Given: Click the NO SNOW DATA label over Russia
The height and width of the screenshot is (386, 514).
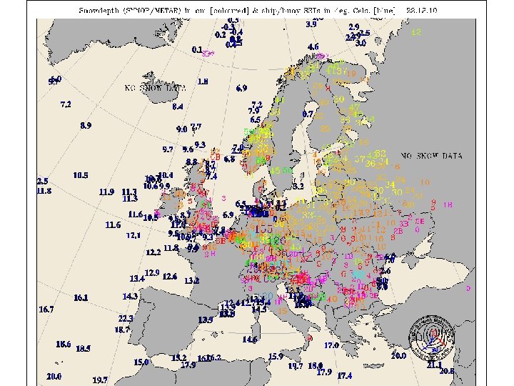Looking at the screenshot, I should tap(431, 156).
